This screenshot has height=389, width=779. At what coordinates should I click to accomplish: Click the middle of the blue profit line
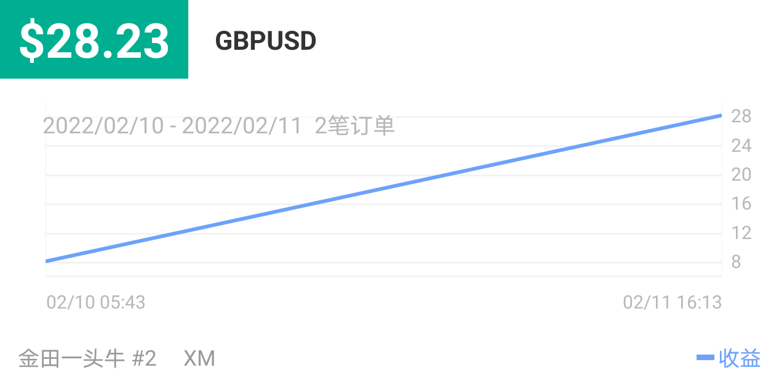point(383,188)
